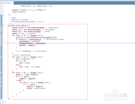
Task: Click the 'q[i] = q[i - 1] + p[i];' statement
Action: [x=30, y=67]
